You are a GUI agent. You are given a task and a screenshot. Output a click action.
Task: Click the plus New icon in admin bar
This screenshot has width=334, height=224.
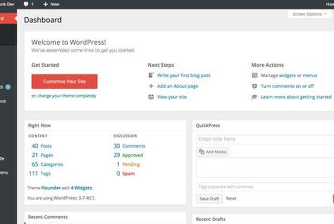point(45,4)
